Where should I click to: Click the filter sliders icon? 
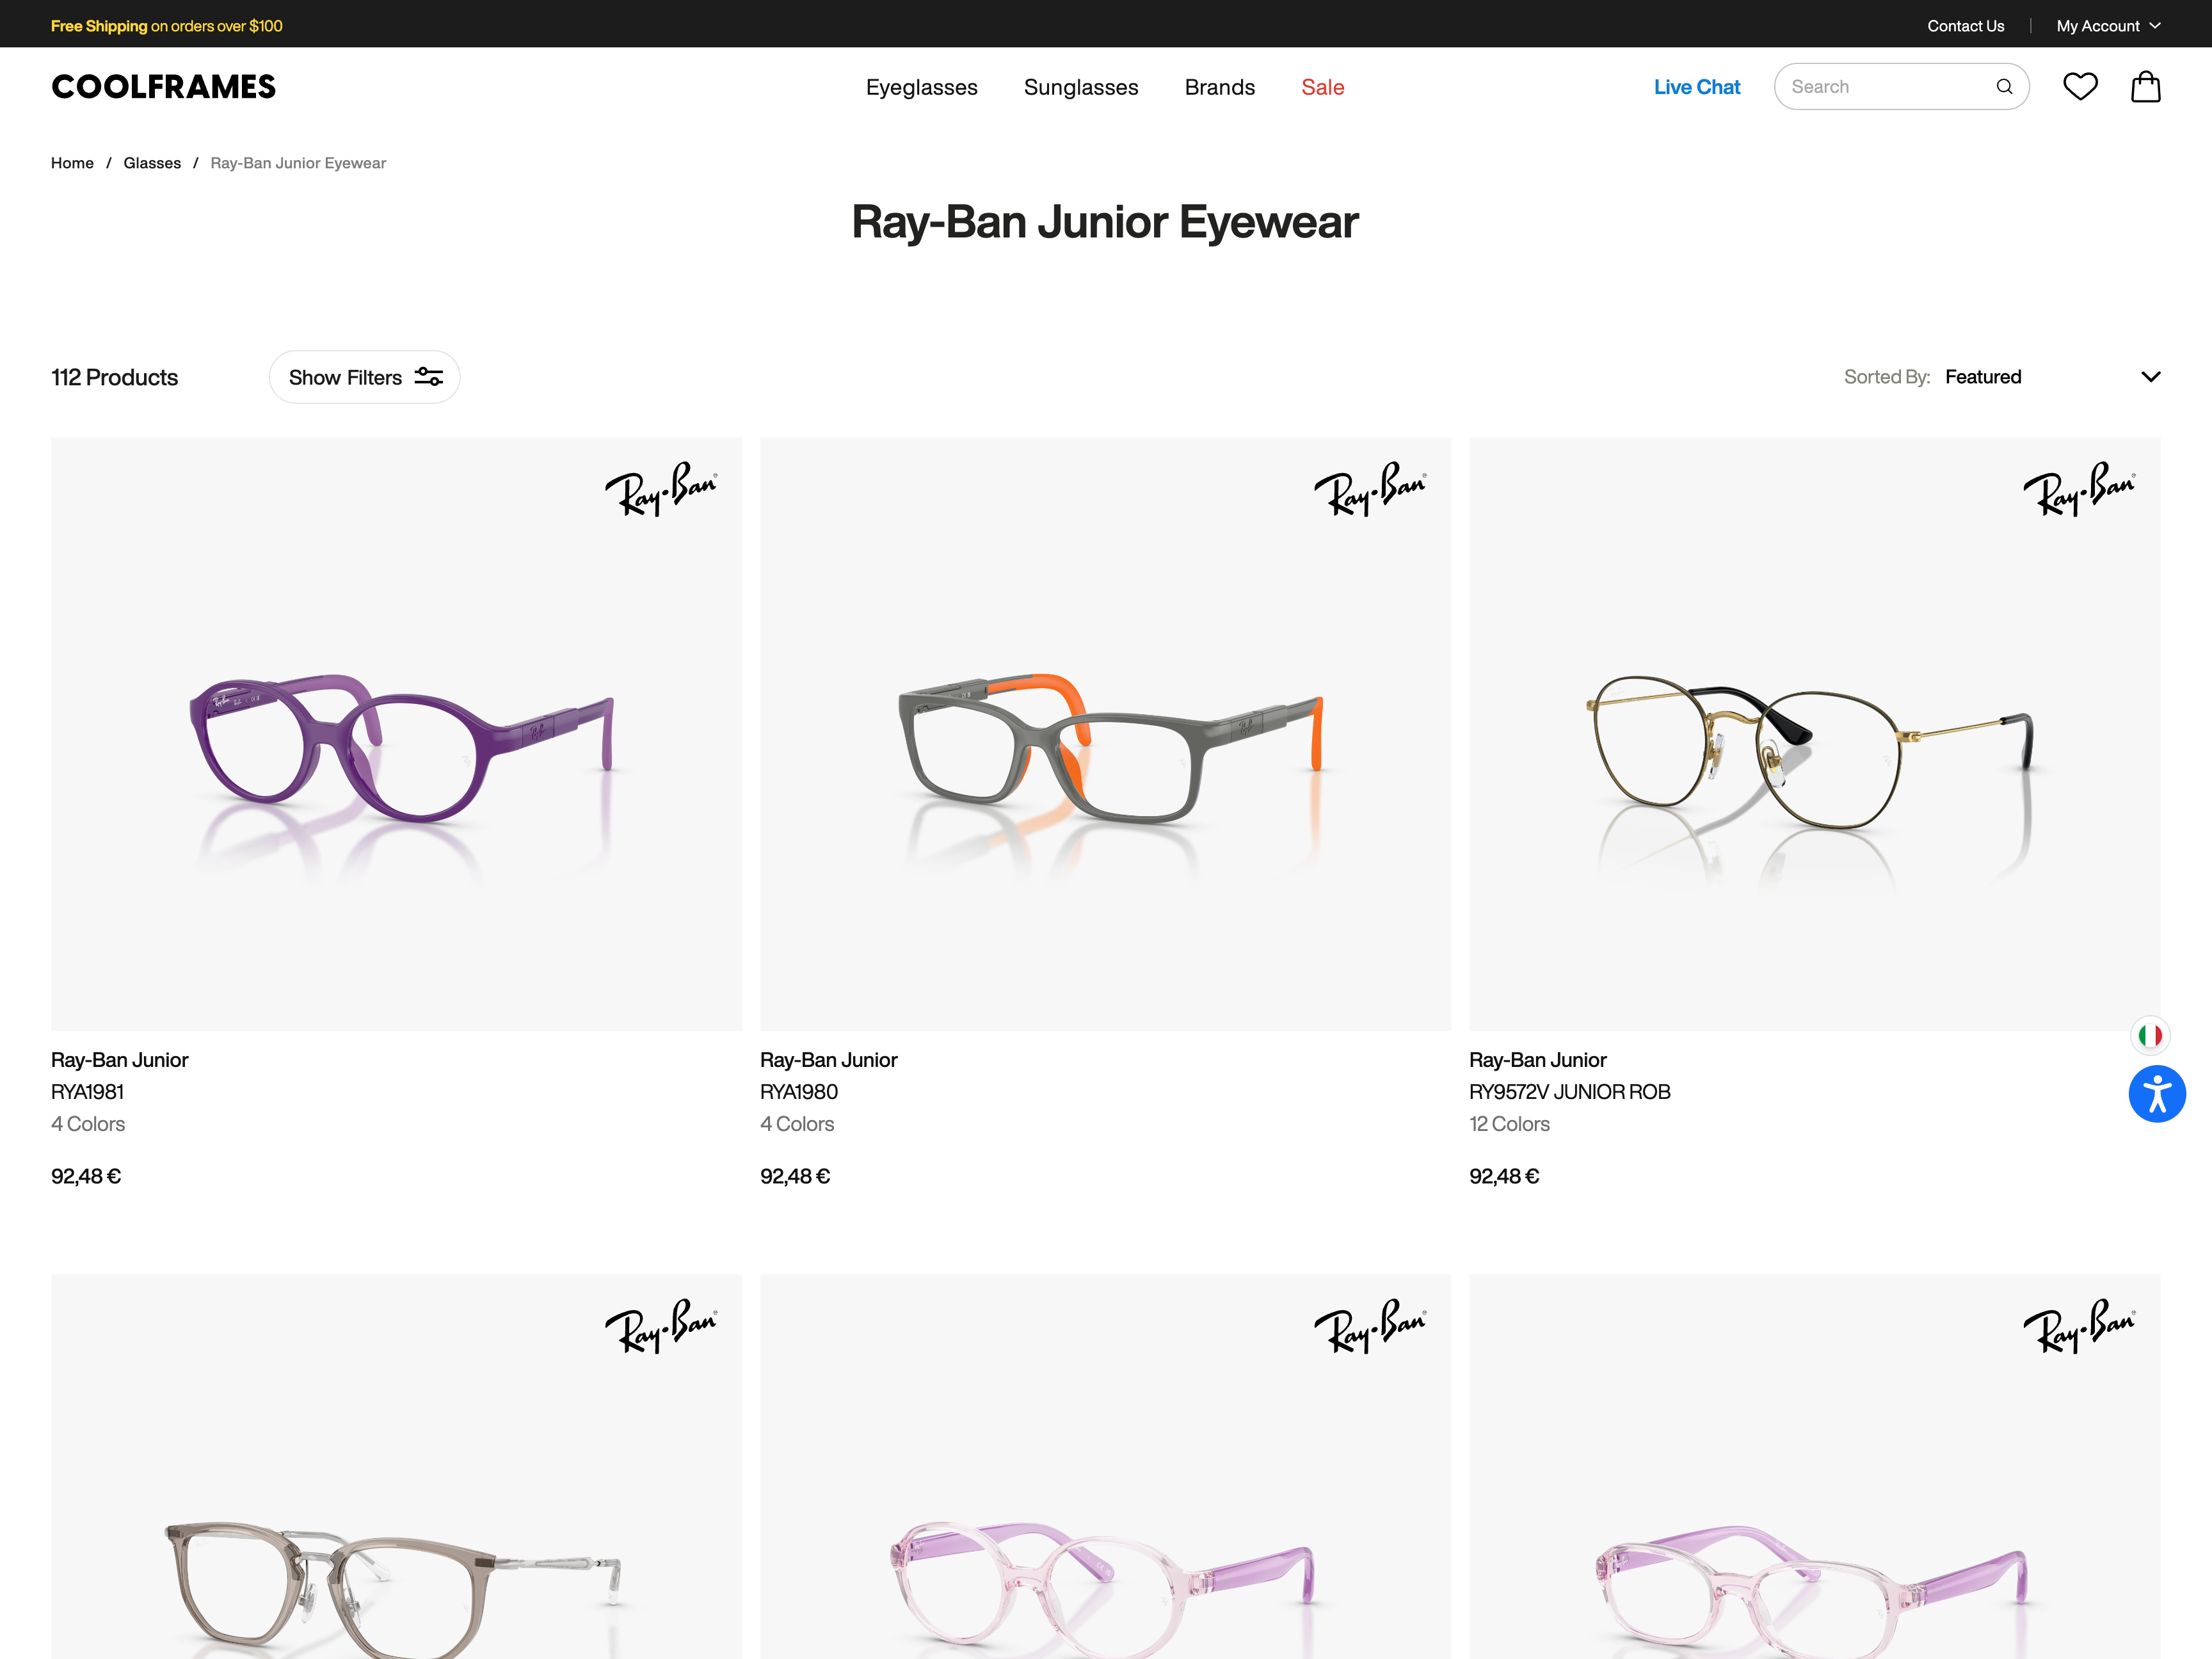click(x=429, y=377)
